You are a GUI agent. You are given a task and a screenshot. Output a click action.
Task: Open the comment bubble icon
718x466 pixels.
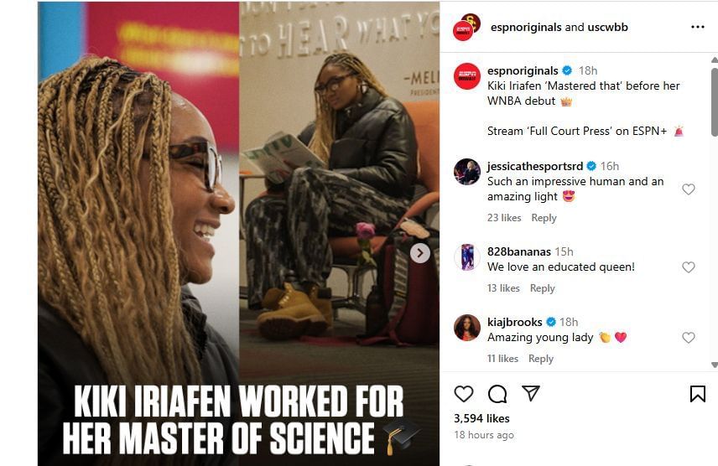point(497,394)
